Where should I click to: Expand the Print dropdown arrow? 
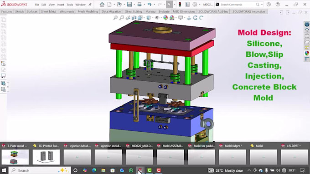(x=145, y=5)
